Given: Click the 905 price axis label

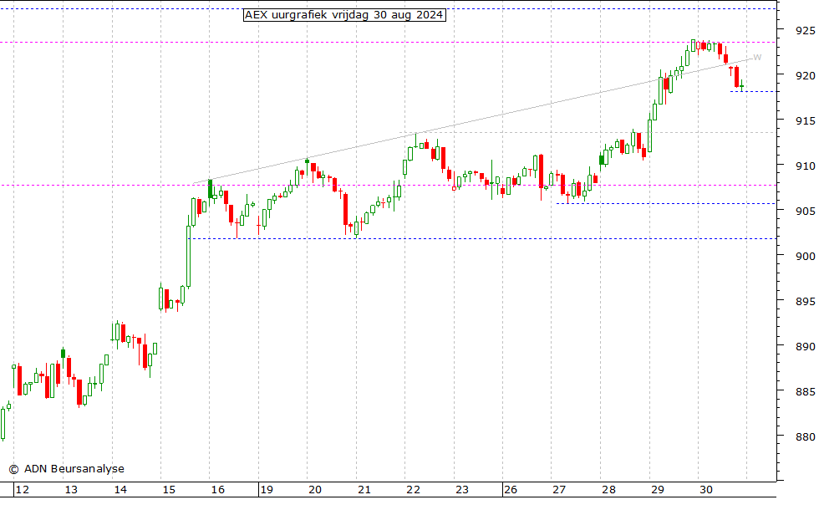Looking at the screenshot, I should coord(805,211).
